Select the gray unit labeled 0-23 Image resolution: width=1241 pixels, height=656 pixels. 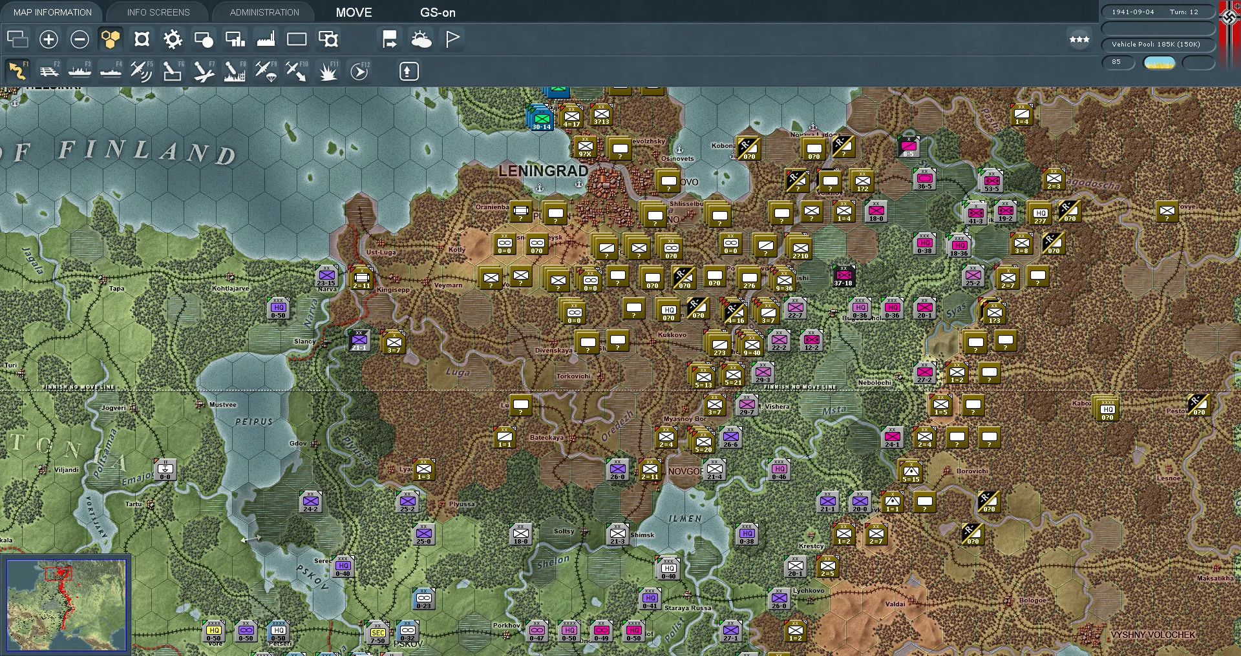[x=424, y=599]
